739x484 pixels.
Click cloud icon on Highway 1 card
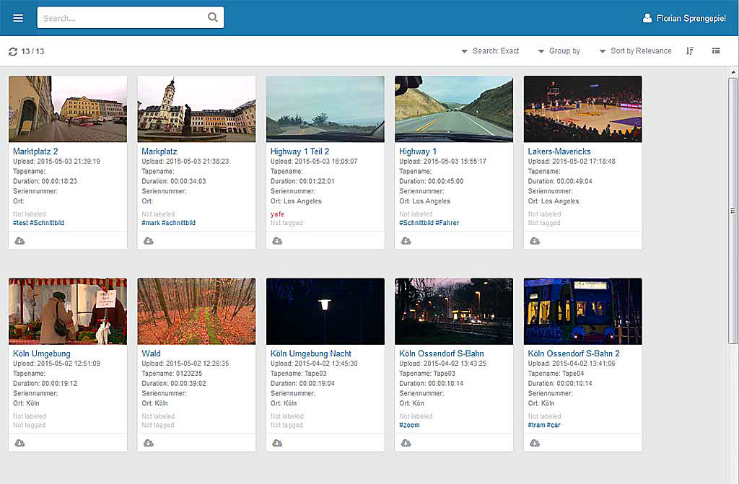click(406, 241)
